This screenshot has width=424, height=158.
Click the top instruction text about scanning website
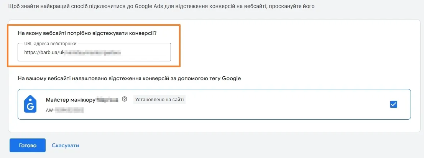(x=161, y=6)
